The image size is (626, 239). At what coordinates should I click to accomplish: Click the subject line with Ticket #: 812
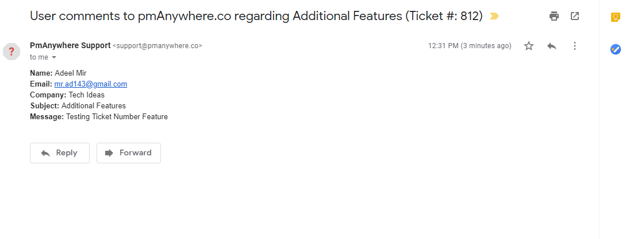coord(256,16)
